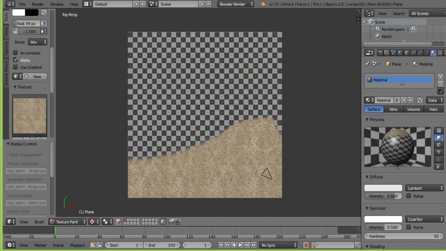Jump to the end frame
This screenshot has width=446, height=251.
point(254,245)
